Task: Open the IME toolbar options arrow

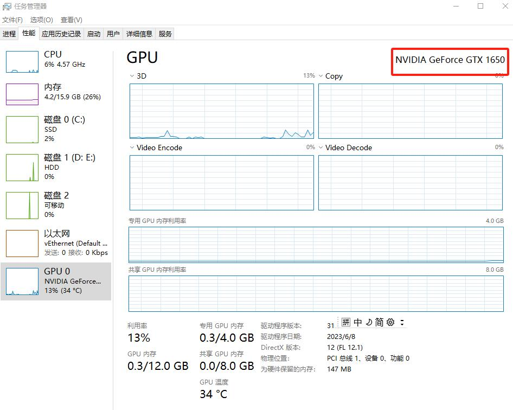Action: coord(402,322)
